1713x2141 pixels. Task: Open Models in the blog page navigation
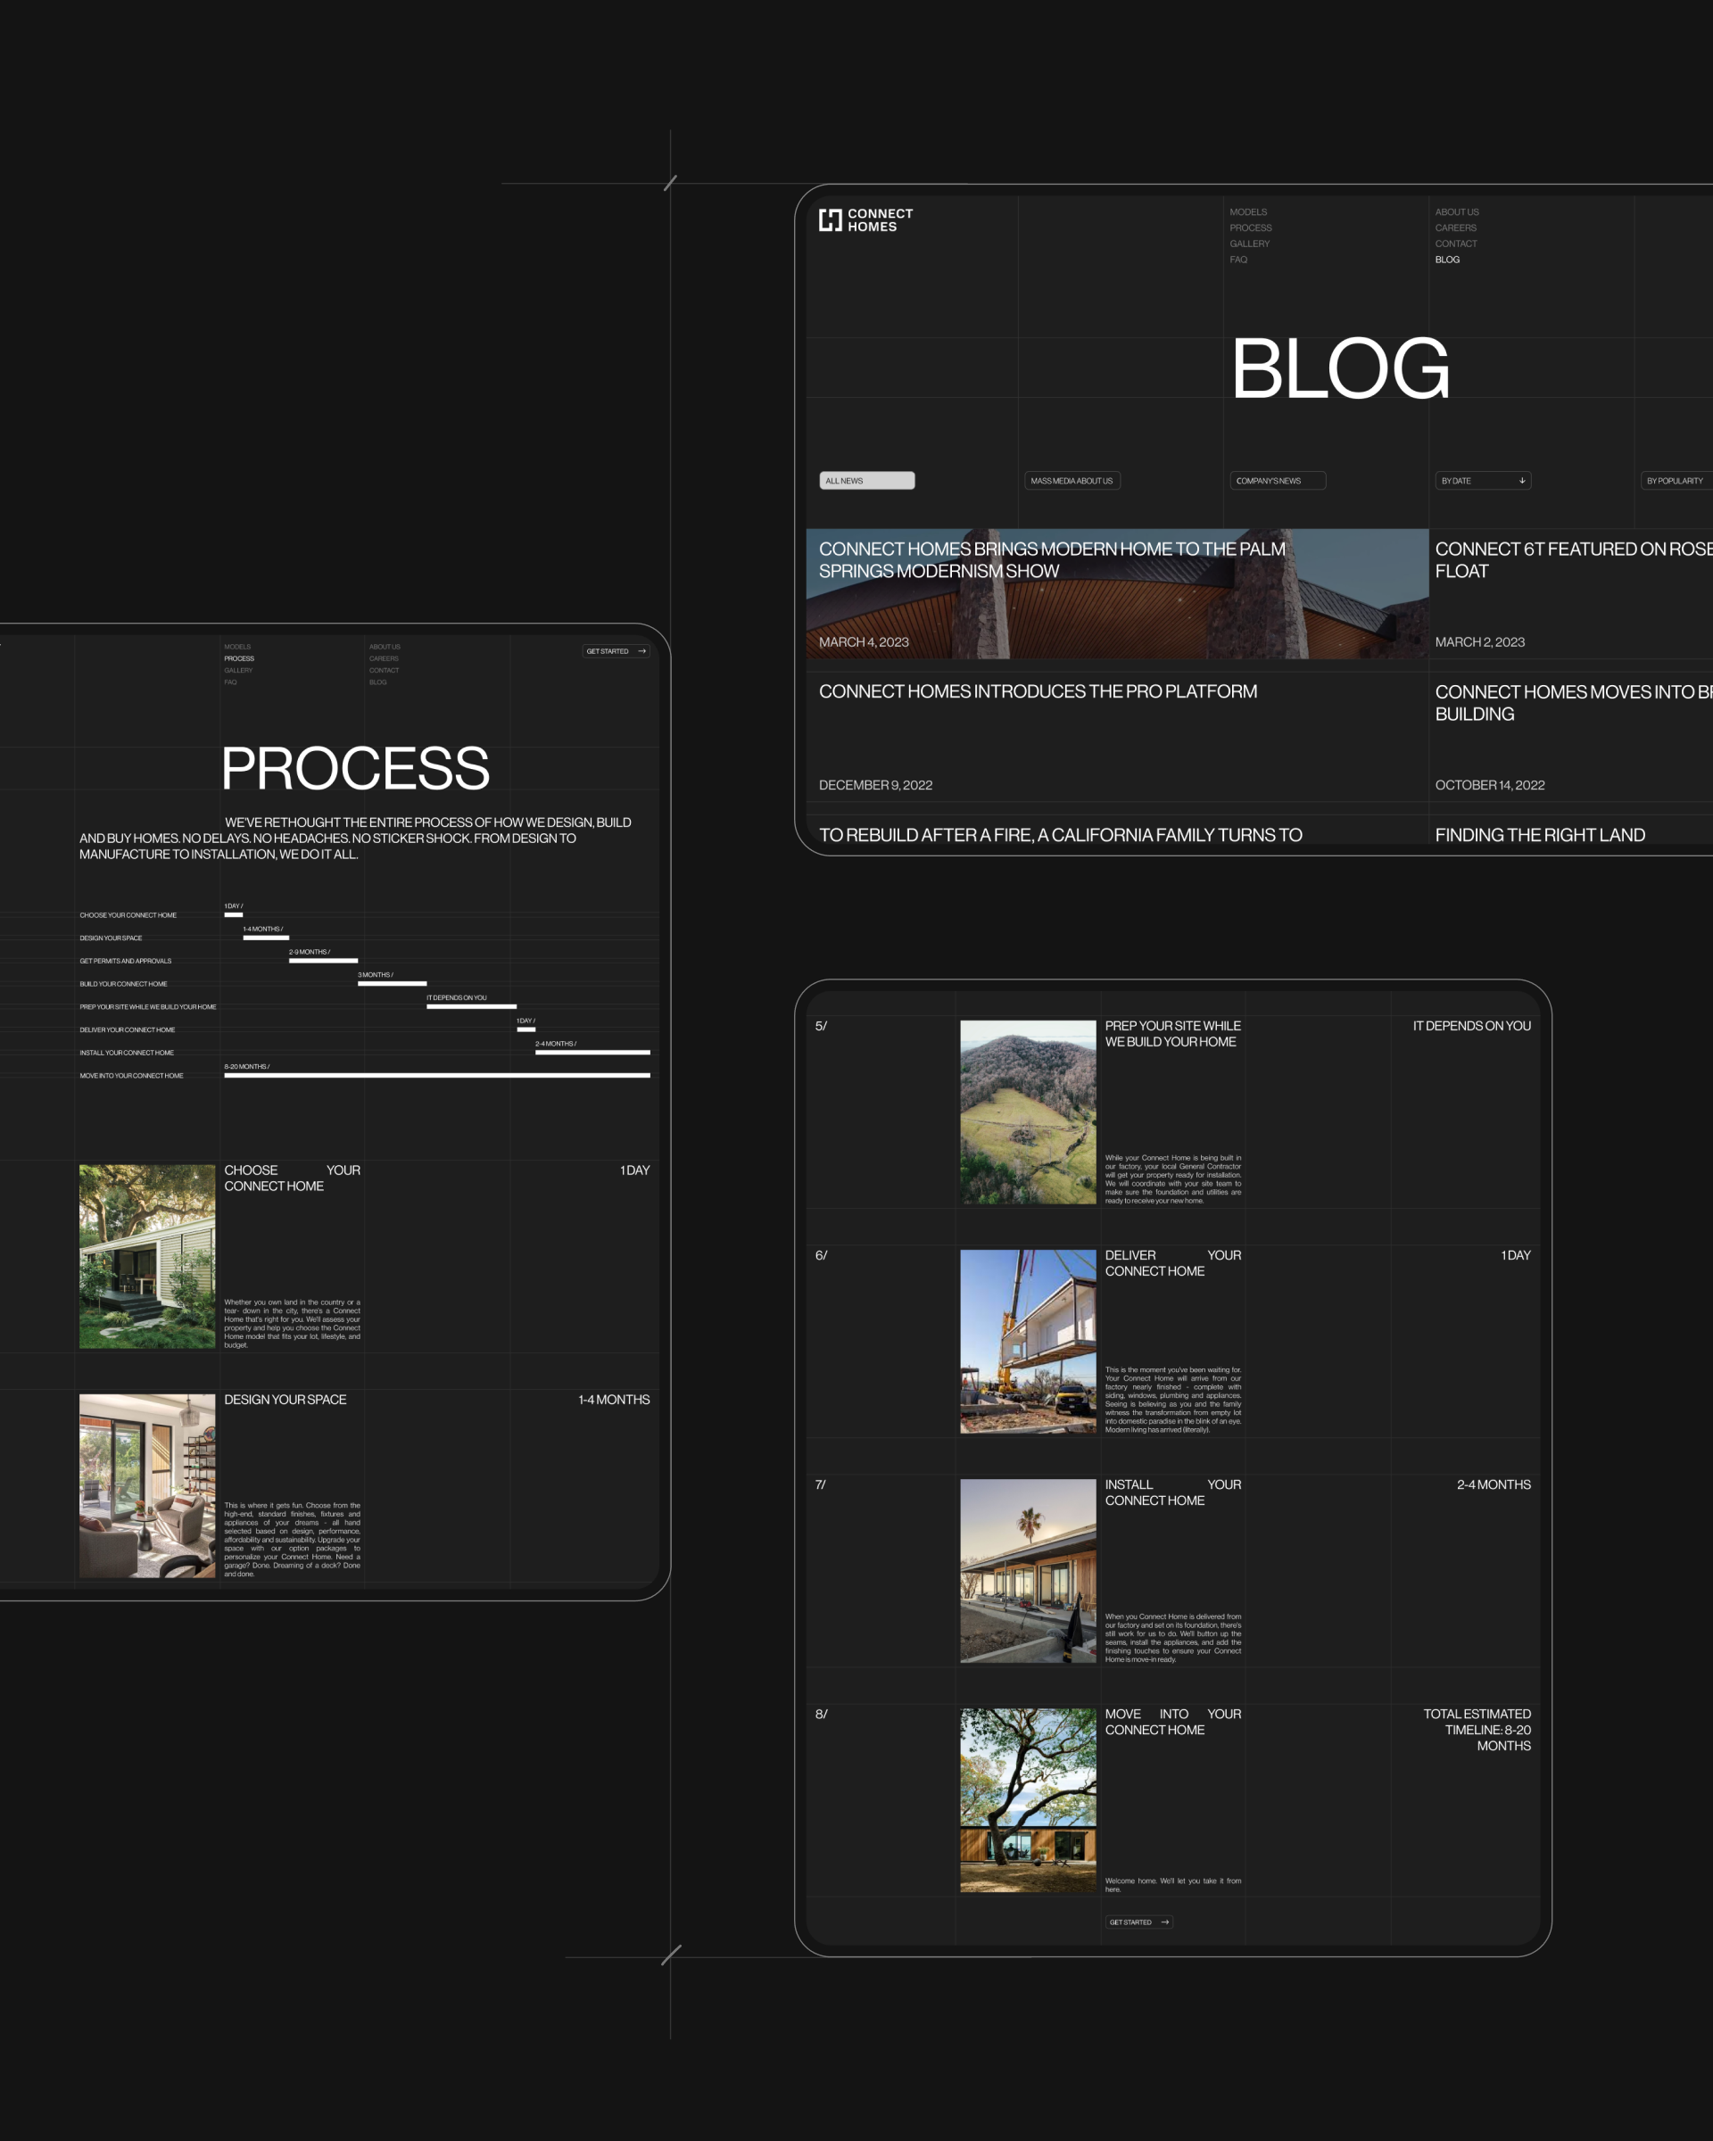[1247, 211]
